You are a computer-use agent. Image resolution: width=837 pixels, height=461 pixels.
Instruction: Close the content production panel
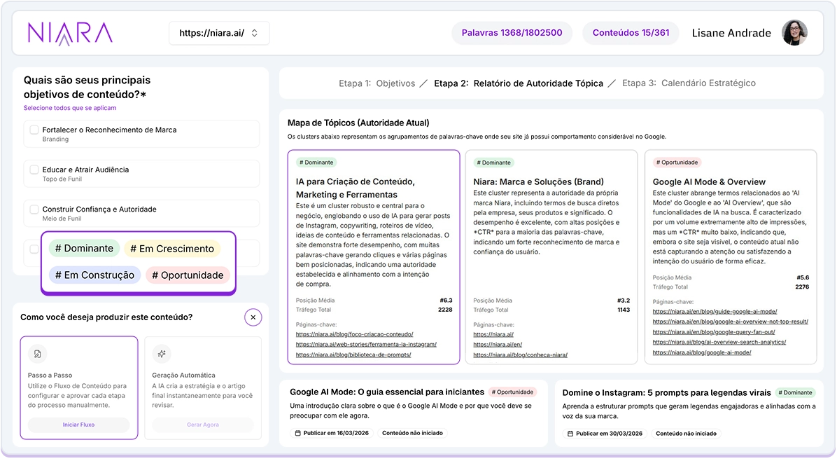(253, 317)
